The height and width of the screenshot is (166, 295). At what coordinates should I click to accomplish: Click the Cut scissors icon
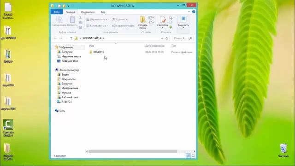[x=80, y=18]
